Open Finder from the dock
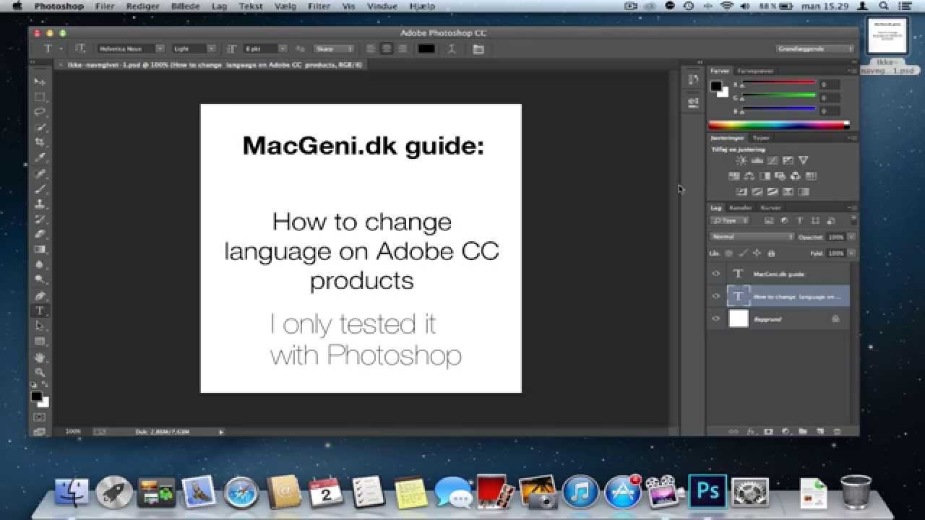925x520 pixels. (72, 493)
